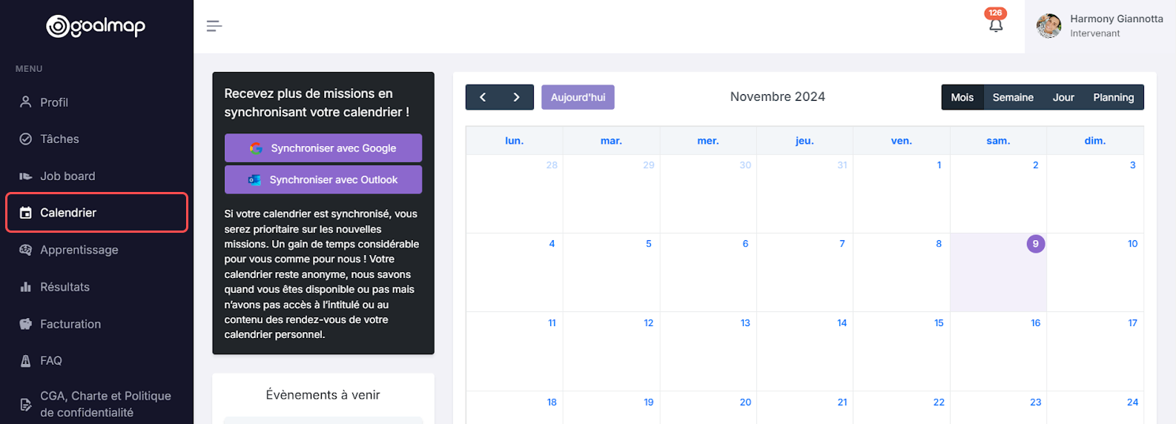Click the goalmap logo
1176x424 pixels.
(96, 27)
